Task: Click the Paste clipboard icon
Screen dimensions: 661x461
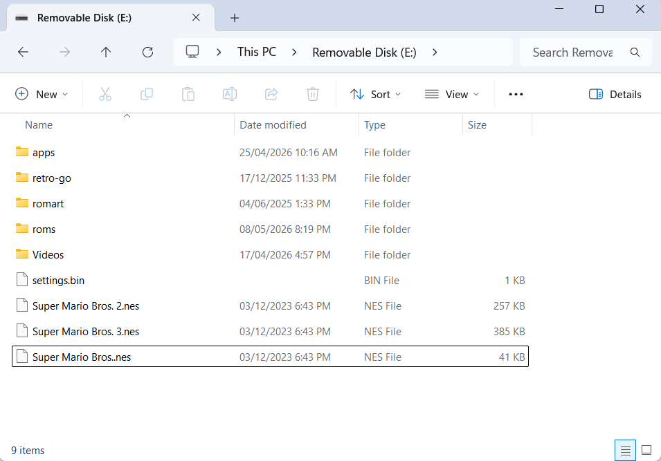Action: pos(188,94)
